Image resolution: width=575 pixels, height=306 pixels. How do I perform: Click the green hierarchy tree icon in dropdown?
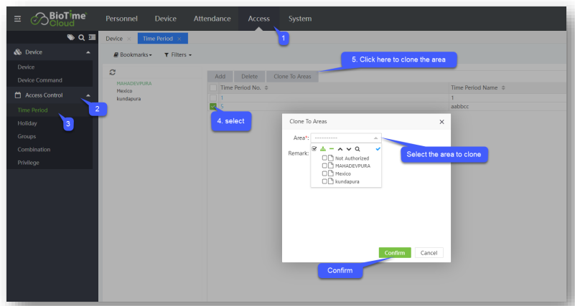323,149
